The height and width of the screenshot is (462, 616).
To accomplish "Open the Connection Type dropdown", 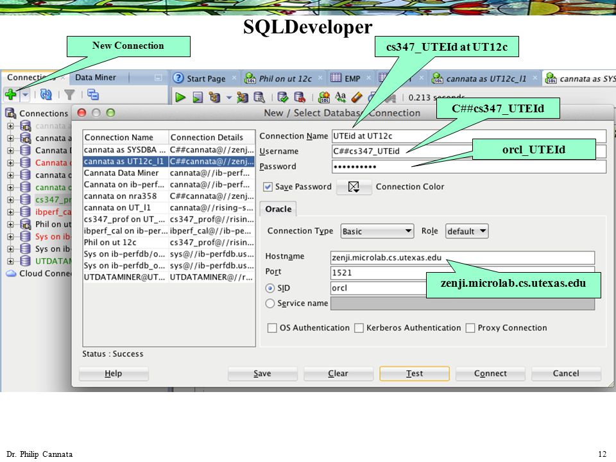I will (377, 231).
